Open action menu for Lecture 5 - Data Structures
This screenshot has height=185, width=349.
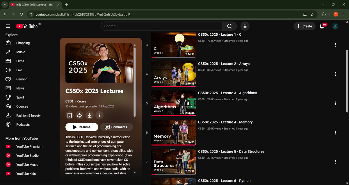[335, 162]
